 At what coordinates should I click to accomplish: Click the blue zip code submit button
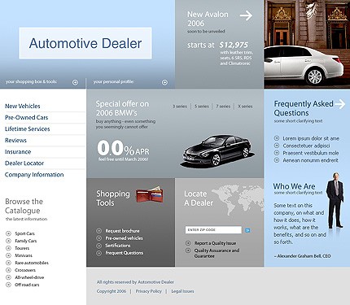pos(247,230)
